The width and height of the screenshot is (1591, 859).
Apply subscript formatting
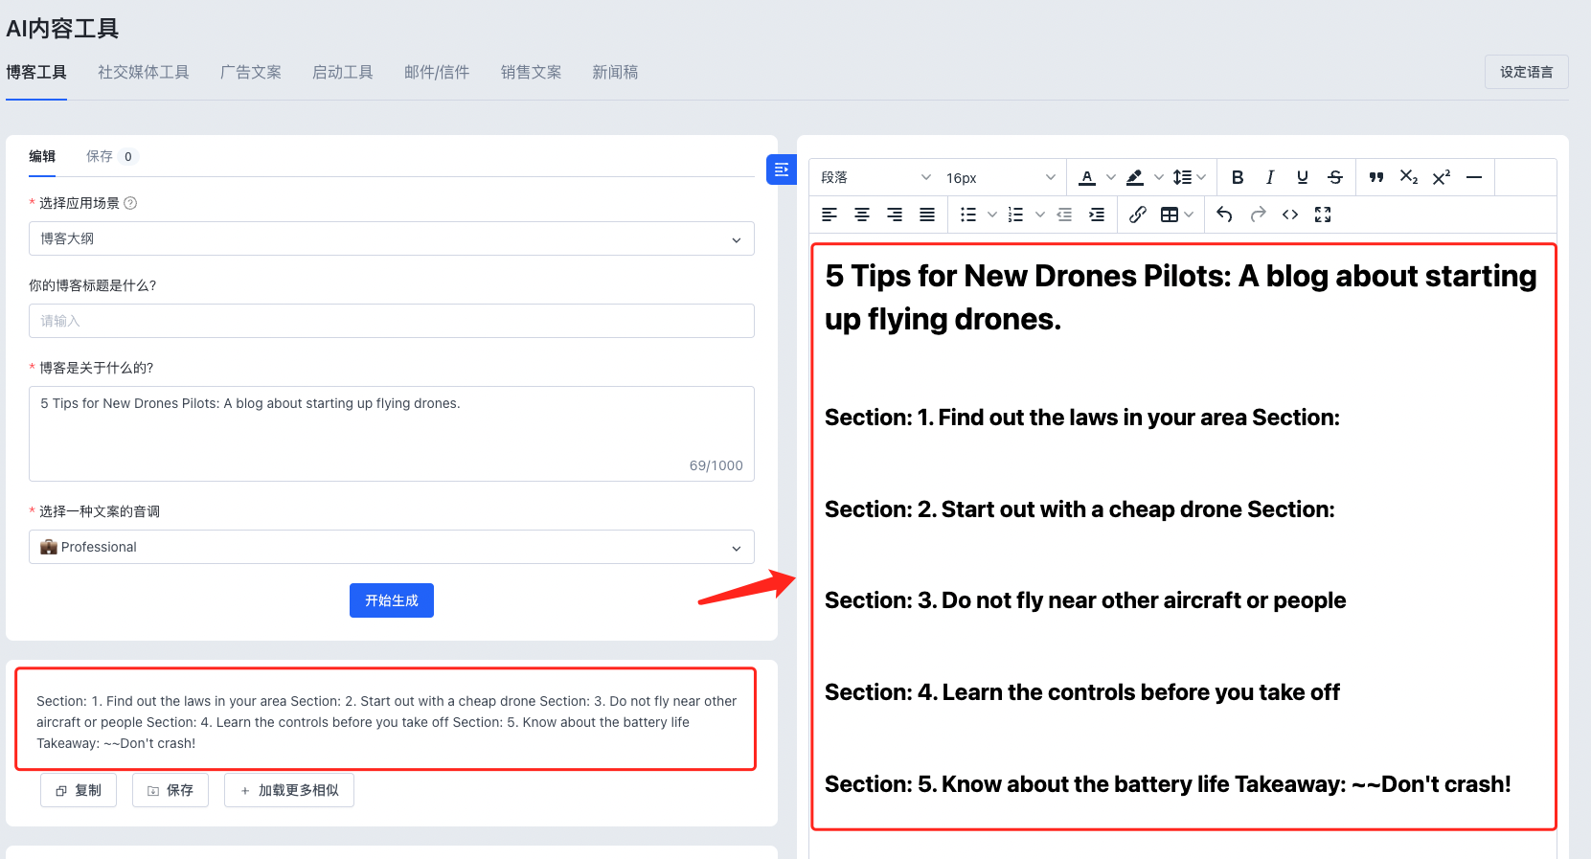[1409, 177]
